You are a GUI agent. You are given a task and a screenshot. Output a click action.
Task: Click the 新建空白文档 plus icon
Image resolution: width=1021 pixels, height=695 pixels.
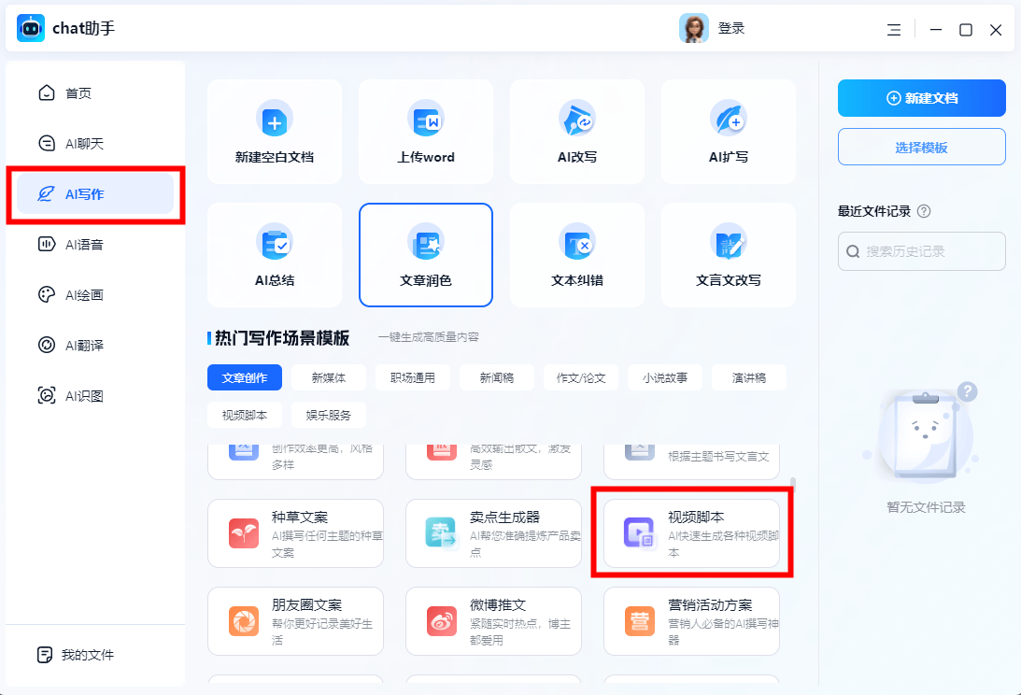[x=274, y=120]
